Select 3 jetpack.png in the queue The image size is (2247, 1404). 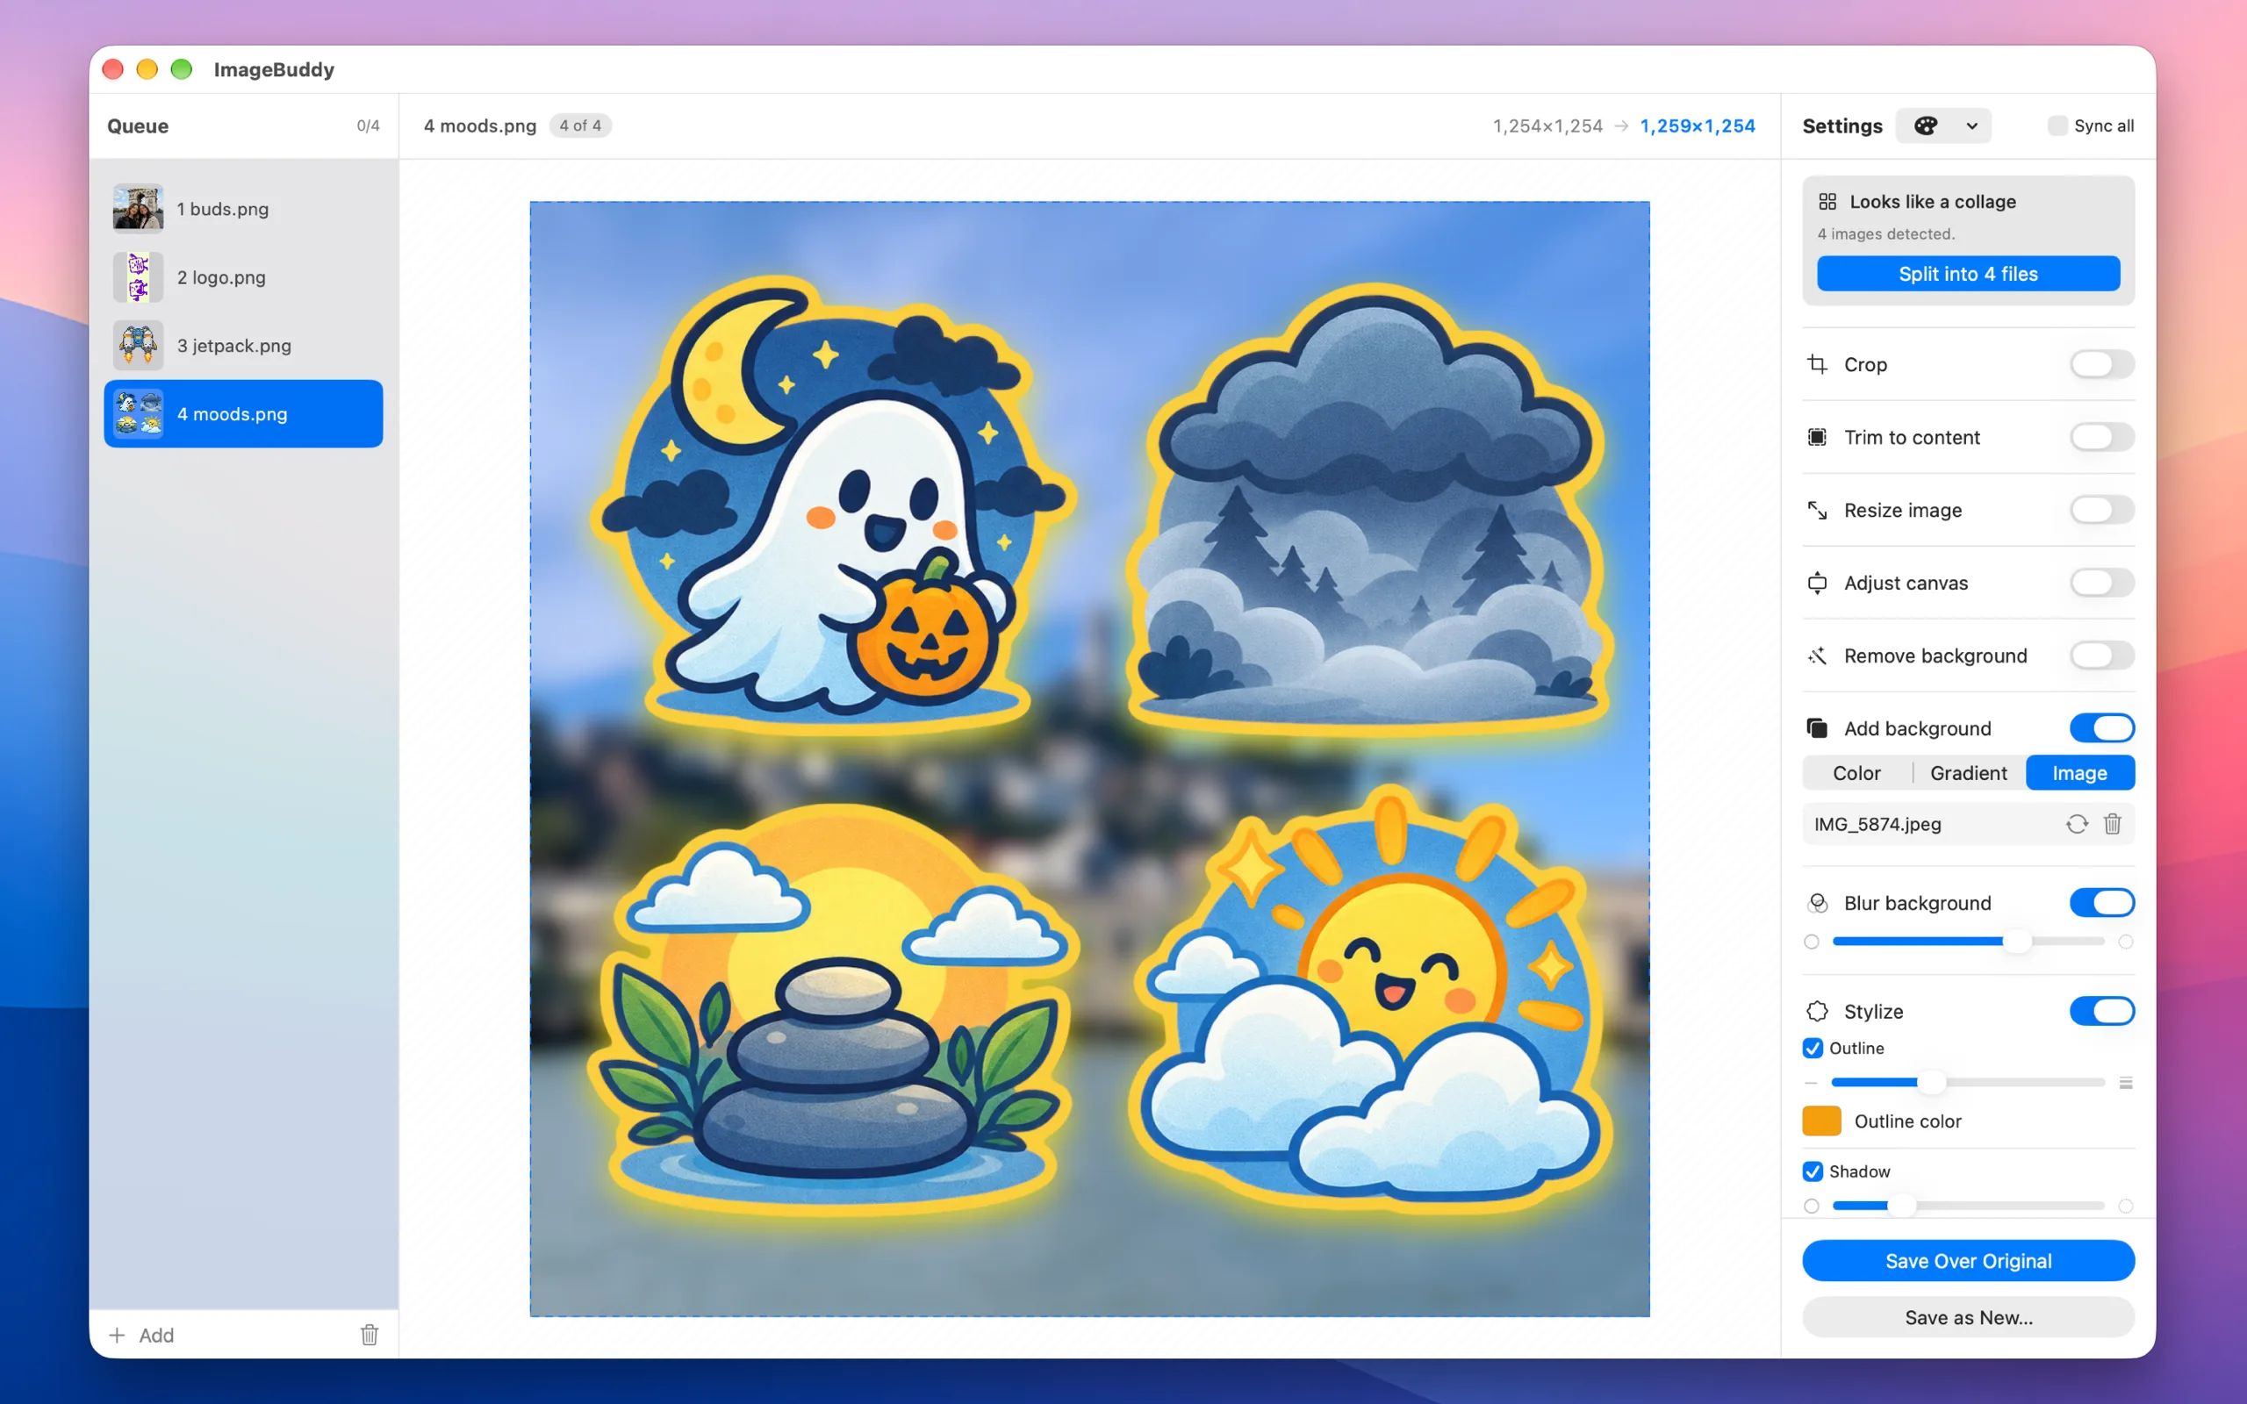coord(243,346)
